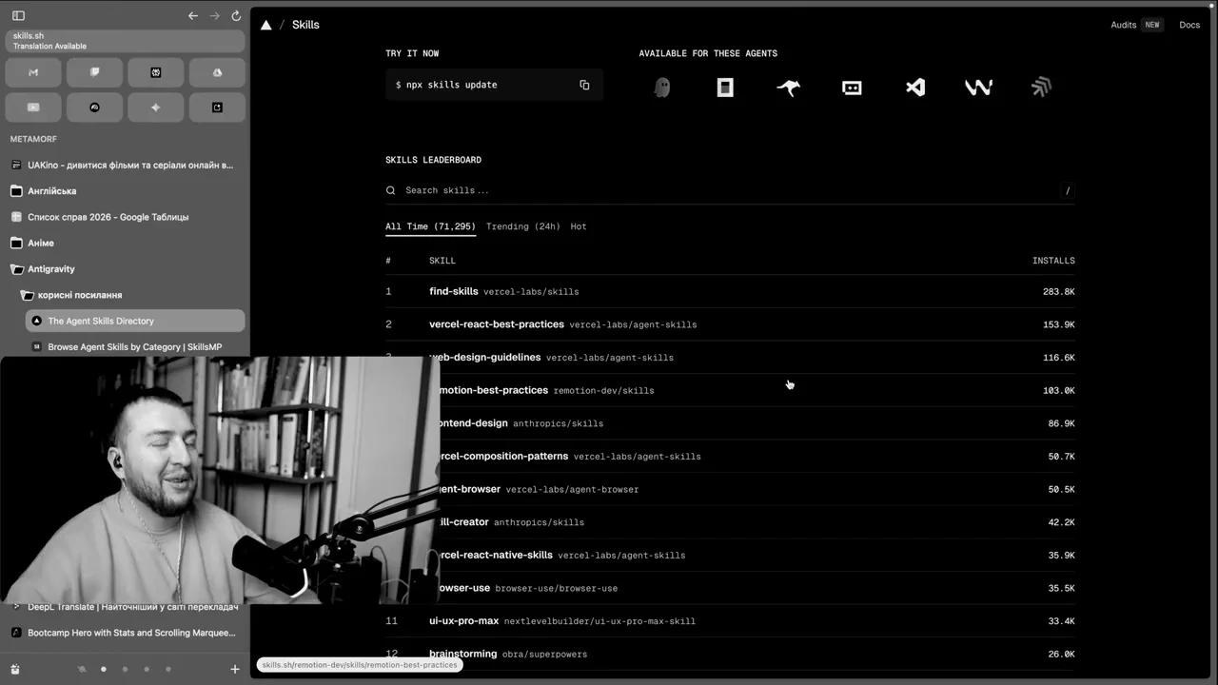1218x685 pixels.
Task: Reload the page with the refresh icon
Action: [236, 15]
